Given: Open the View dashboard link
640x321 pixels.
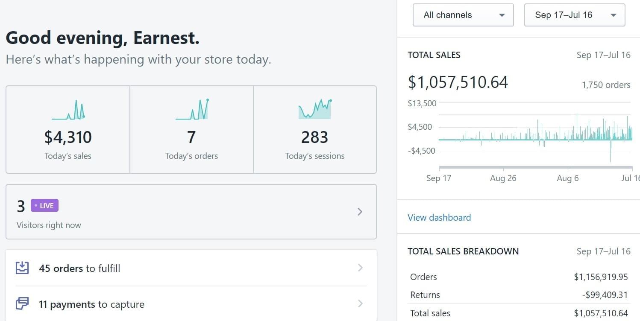Looking at the screenshot, I should pos(439,218).
